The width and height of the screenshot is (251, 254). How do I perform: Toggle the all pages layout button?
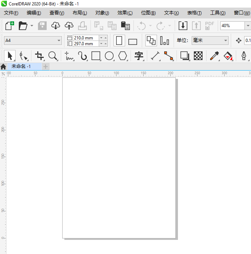(x=151, y=41)
